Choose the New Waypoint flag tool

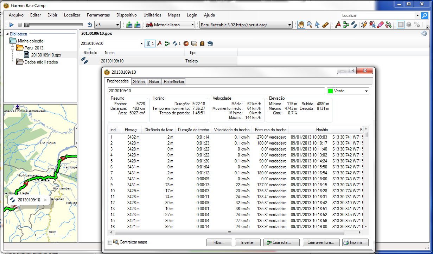pyautogui.click(x=338, y=25)
